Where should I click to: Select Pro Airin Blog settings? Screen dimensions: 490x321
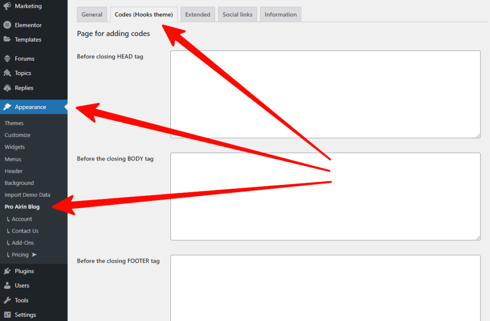point(22,206)
